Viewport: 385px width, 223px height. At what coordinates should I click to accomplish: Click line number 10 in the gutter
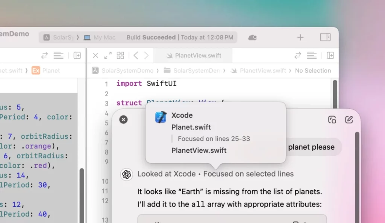tap(105, 182)
